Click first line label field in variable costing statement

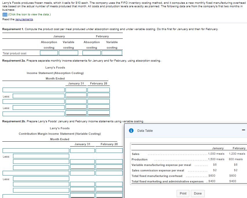pyautogui.click(x=36, y=151)
